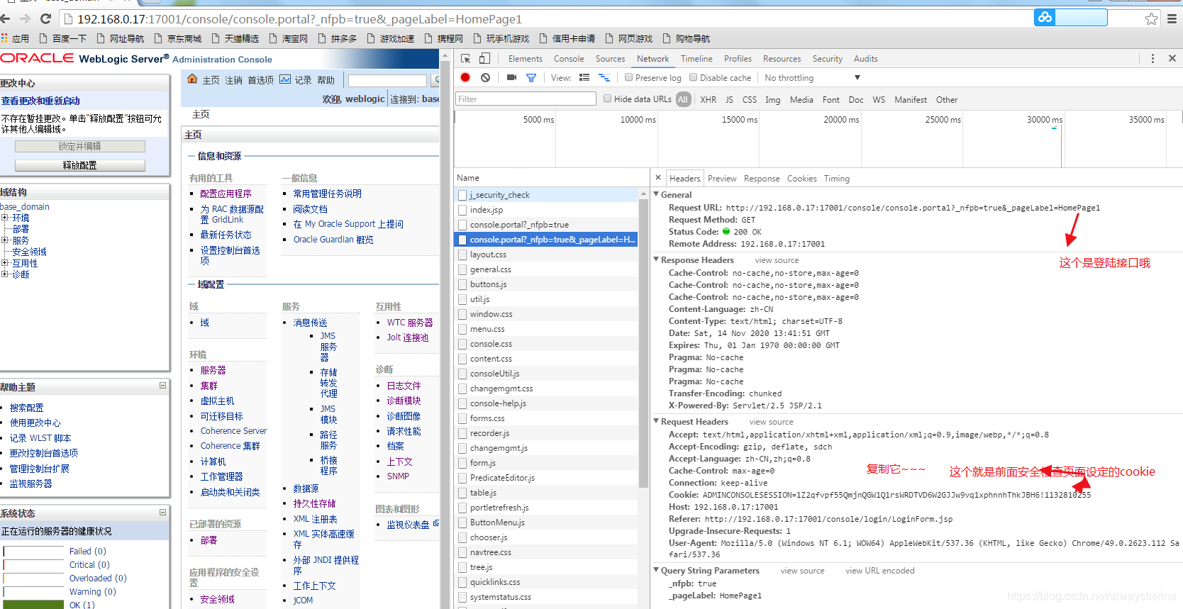Open the Sources tab in DevTools
The height and width of the screenshot is (609, 1183).
pyautogui.click(x=610, y=59)
